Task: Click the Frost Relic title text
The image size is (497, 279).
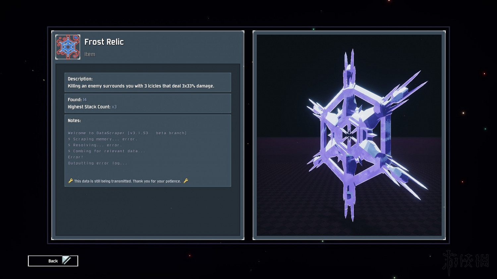Action: [104, 42]
